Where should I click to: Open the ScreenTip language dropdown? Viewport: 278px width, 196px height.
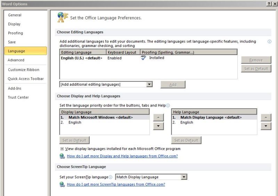click(184, 177)
